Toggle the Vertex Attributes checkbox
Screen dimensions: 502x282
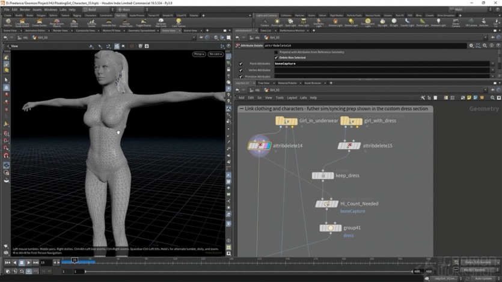click(x=240, y=70)
